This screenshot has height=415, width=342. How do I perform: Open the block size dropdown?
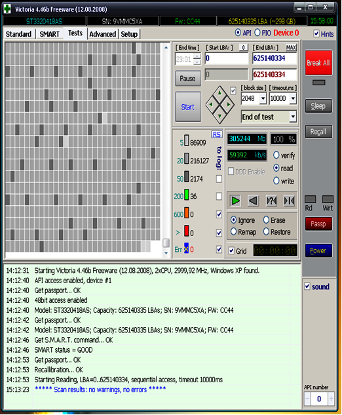(x=263, y=99)
